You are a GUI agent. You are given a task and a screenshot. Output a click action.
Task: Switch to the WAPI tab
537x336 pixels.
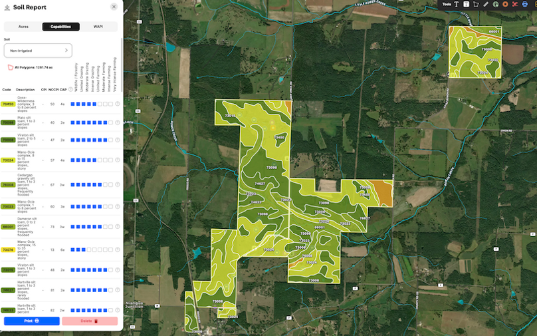[x=98, y=27]
